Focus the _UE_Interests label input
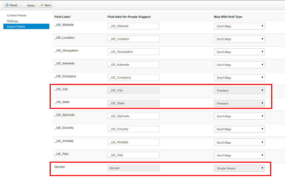The image size is (285, 183). (x=133, y=65)
